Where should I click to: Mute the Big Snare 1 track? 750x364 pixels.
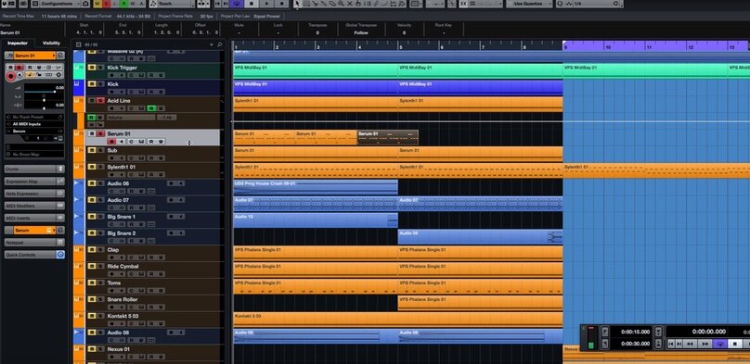pyautogui.click(x=92, y=217)
